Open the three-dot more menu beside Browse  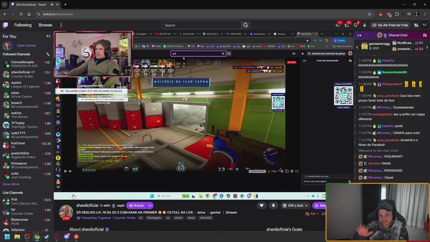click(x=61, y=25)
